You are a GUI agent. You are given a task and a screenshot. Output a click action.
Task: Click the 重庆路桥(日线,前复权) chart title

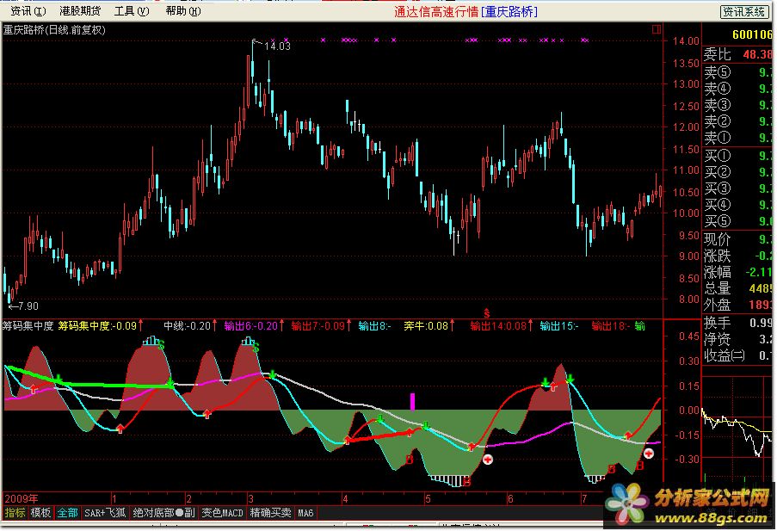point(54,30)
